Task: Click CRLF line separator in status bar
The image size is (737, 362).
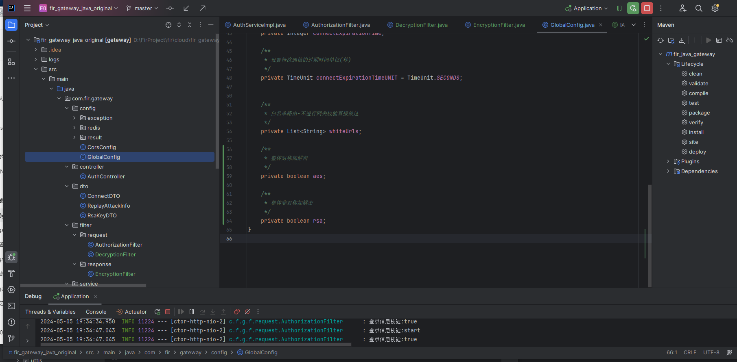Action: tap(690, 353)
